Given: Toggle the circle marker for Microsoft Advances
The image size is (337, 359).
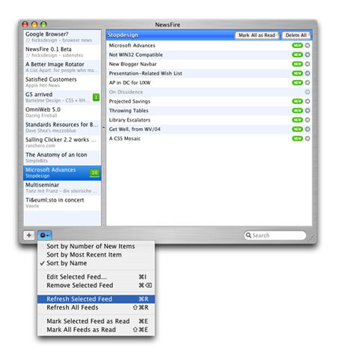Looking at the screenshot, I should (x=308, y=46).
